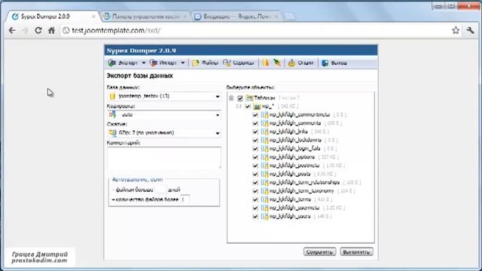Open the Сервисы tools in toolbar
Image resolution: width=482 pixels, height=271 pixels.
pos(239,63)
